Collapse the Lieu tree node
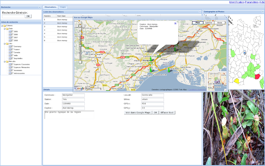265x166 pixels. point(5,43)
